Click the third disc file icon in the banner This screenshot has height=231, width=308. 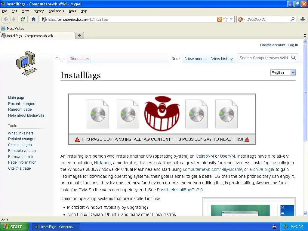coord(196,114)
